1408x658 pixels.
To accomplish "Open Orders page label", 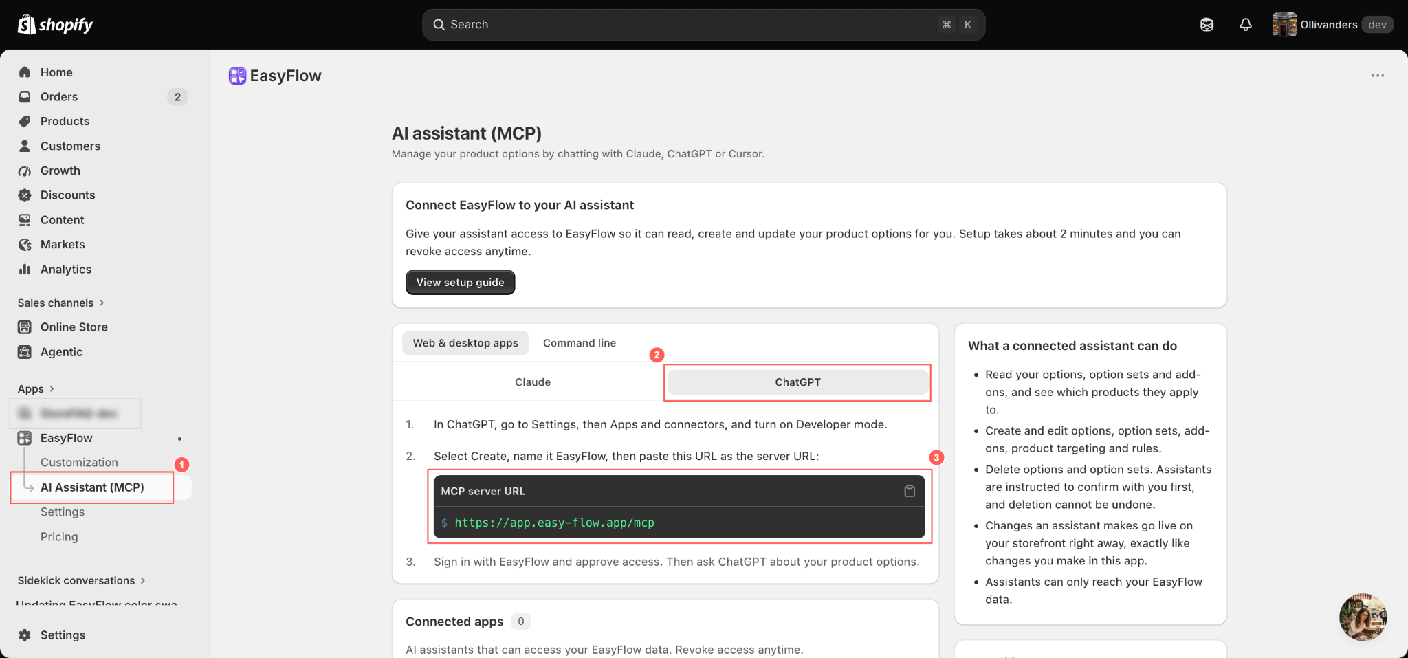I will 59,97.
